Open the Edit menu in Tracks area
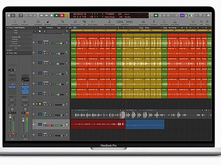The image size is (221, 165). [x=41, y=28]
